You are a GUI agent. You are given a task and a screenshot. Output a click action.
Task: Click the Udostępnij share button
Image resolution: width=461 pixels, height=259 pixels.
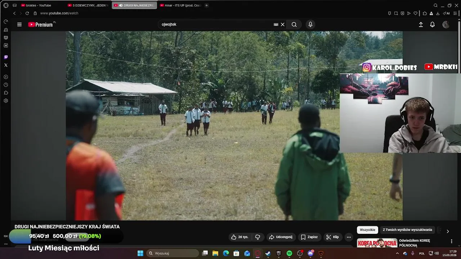(x=281, y=237)
